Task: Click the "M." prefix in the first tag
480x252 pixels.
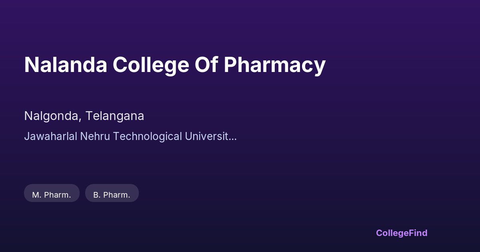Action: click(36, 195)
